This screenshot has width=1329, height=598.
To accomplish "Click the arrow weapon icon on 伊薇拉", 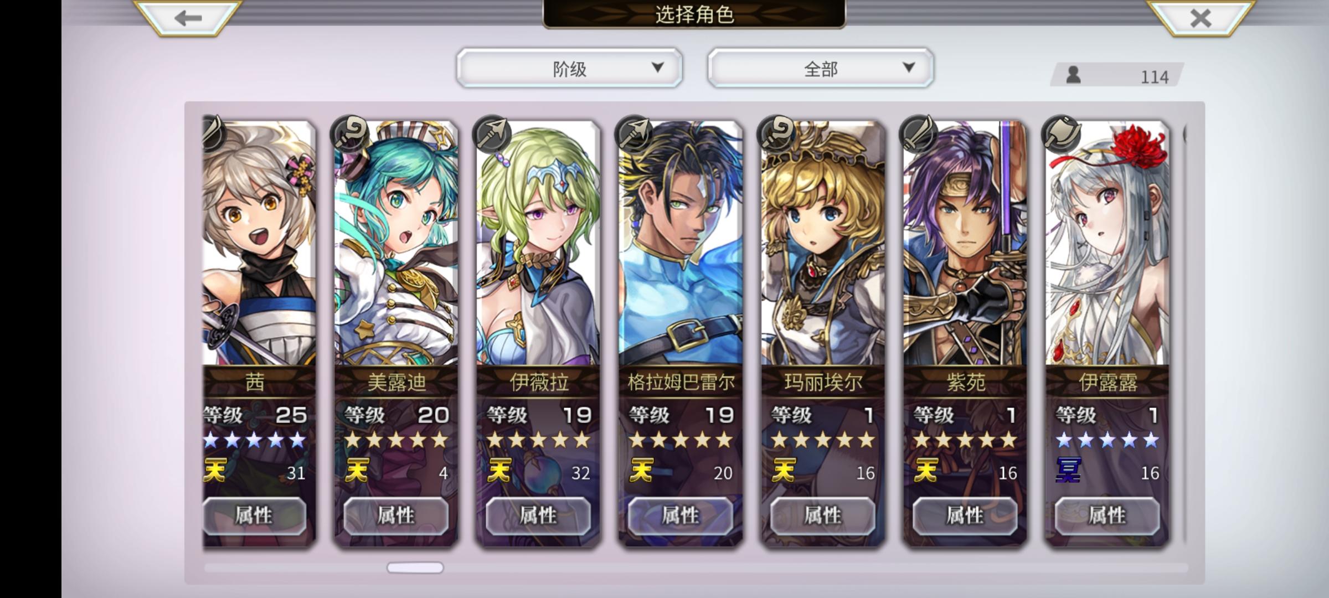I will click(x=492, y=134).
